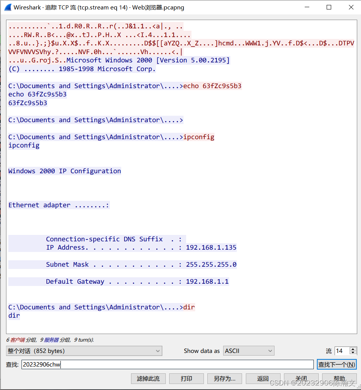This screenshot has height=390, width=361.
Task: Open the Show data as ASCII dropdown
Action: click(x=248, y=351)
